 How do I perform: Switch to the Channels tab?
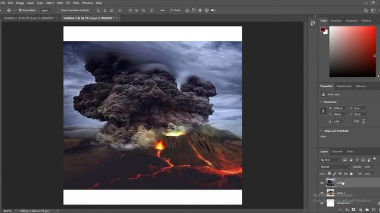pyautogui.click(x=337, y=151)
